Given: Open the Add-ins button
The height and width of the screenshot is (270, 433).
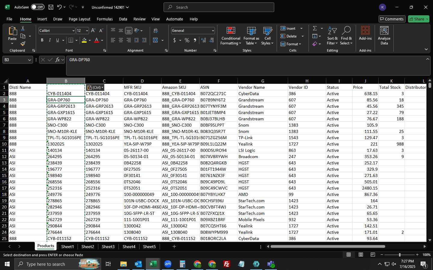Looking at the screenshot, I should tap(365, 33).
